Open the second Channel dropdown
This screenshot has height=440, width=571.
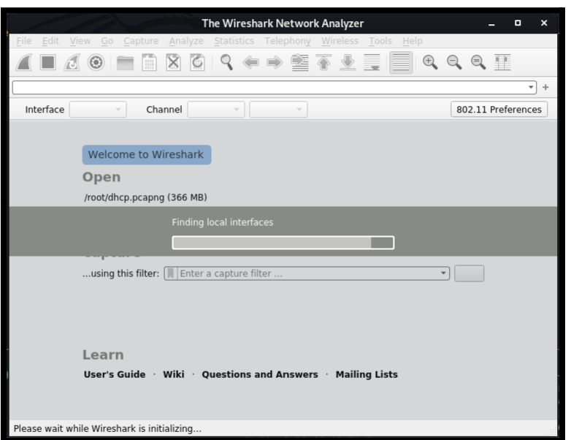coord(278,110)
